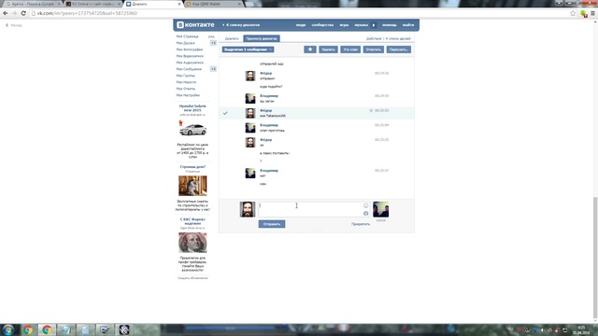Open Мои Сообщения in the sidebar
The width and height of the screenshot is (598, 336).
[189, 69]
